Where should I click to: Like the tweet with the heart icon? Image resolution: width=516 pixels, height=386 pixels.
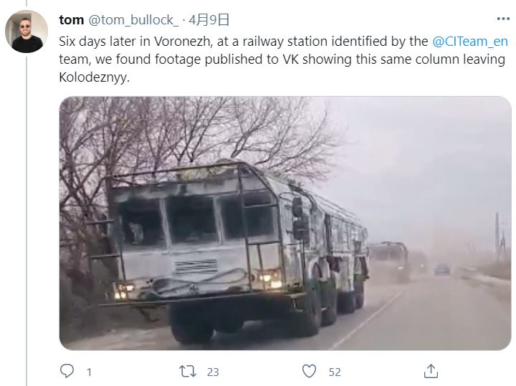[309, 371]
